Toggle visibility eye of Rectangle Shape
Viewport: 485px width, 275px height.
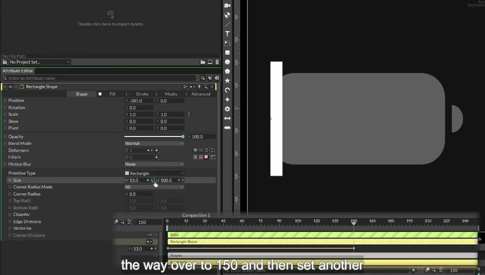click(10, 87)
